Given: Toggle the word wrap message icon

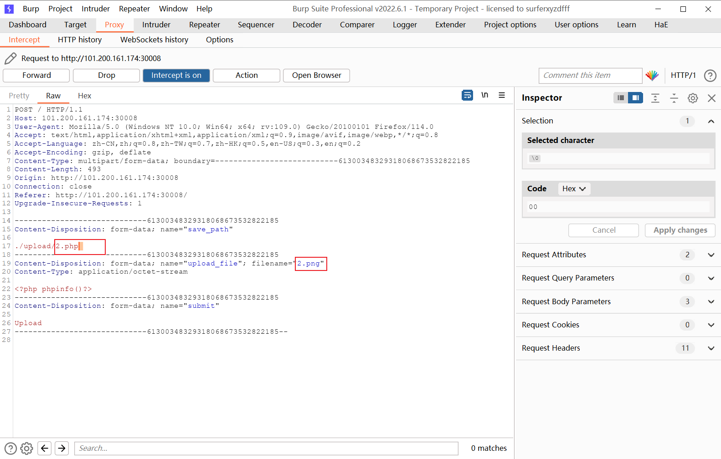Looking at the screenshot, I should pos(467,95).
